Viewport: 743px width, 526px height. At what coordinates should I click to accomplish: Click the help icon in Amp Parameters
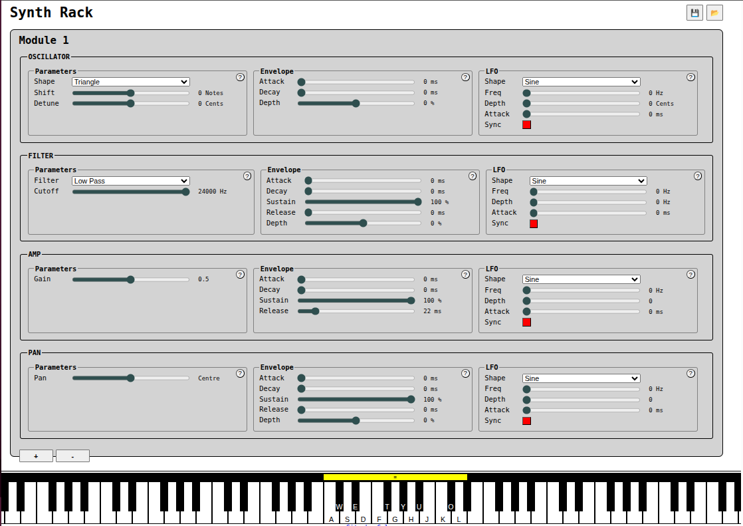240,275
